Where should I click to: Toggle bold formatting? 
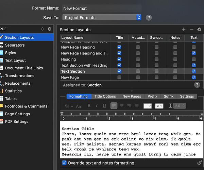[89, 106]
